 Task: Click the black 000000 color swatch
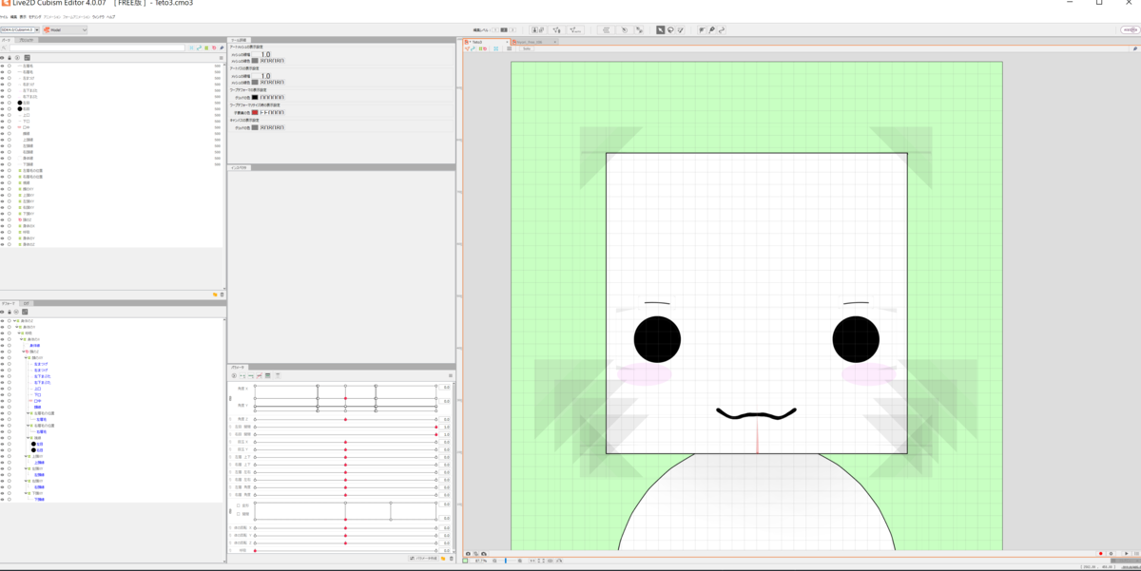(x=255, y=97)
